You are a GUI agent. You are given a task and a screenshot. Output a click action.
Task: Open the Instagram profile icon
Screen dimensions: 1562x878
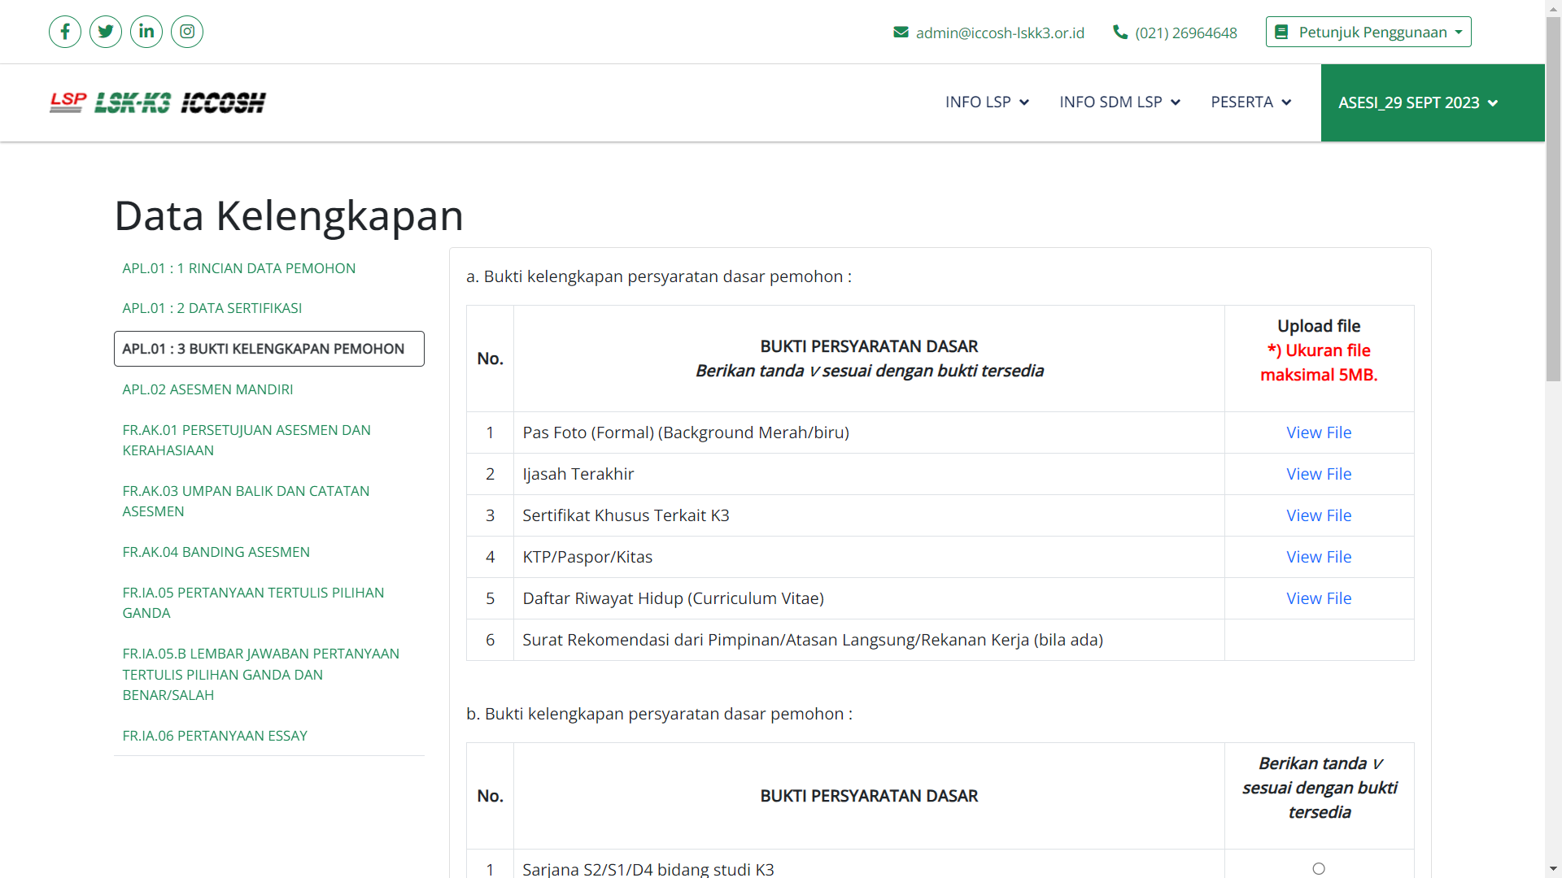[x=187, y=32]
